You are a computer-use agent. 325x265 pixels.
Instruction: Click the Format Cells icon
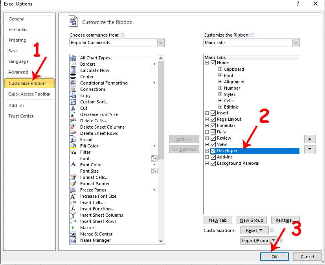click(73, 177)
